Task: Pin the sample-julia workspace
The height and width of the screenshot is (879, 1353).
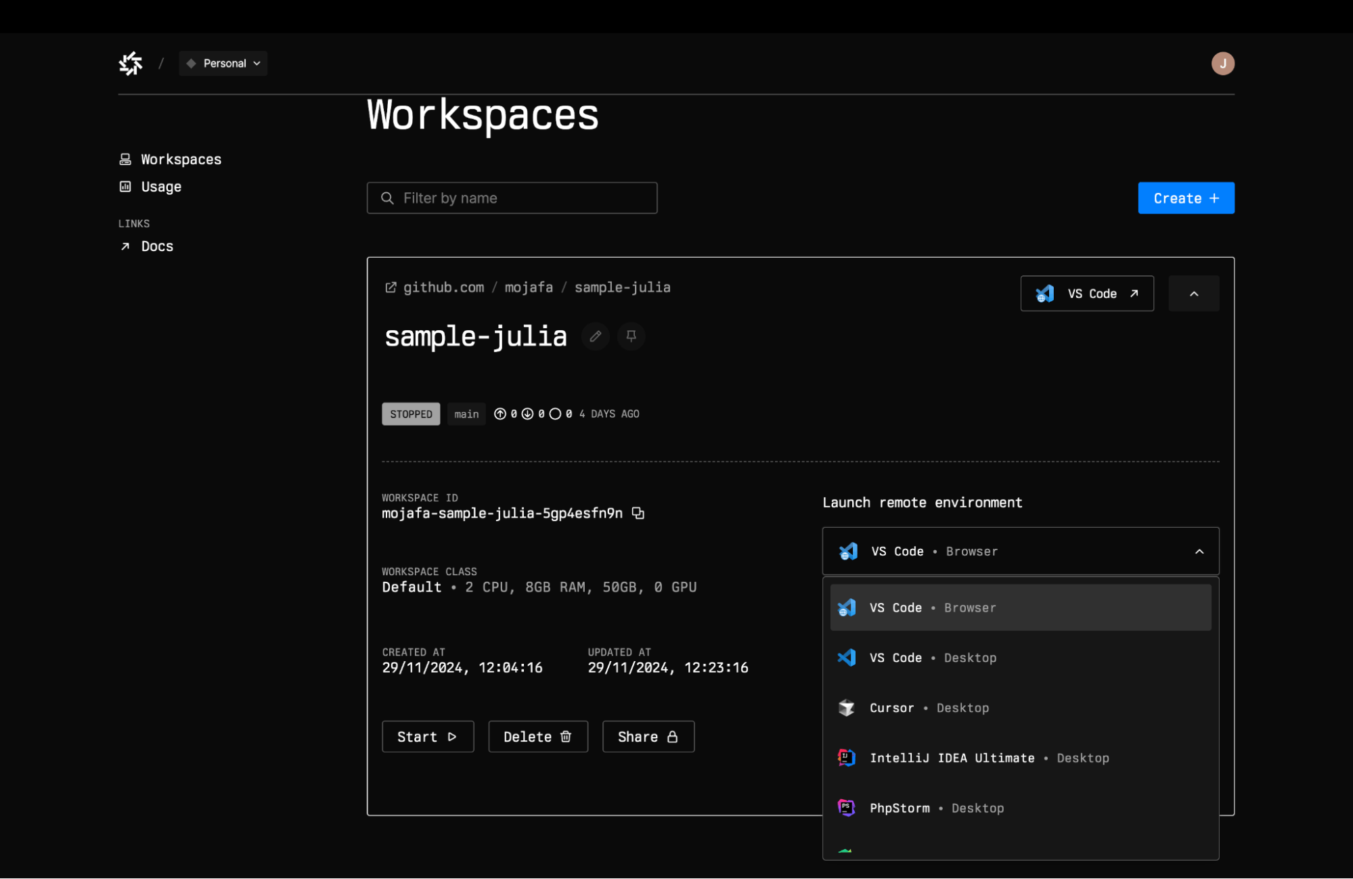Action: tap(631, 336)
